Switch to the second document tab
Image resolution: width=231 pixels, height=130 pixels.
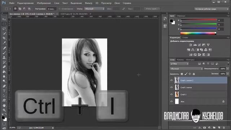click(x=74, y=14)
